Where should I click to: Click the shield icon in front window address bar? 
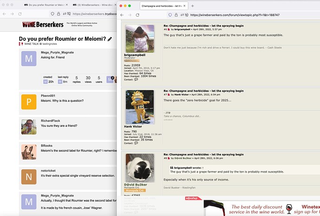[x=170, y=15]
